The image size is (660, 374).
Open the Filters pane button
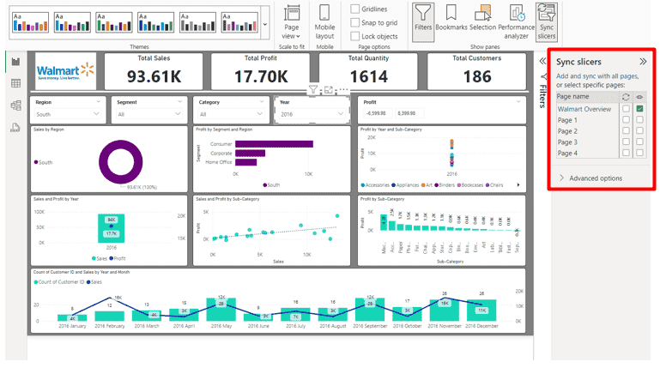[x=423, y=22]
